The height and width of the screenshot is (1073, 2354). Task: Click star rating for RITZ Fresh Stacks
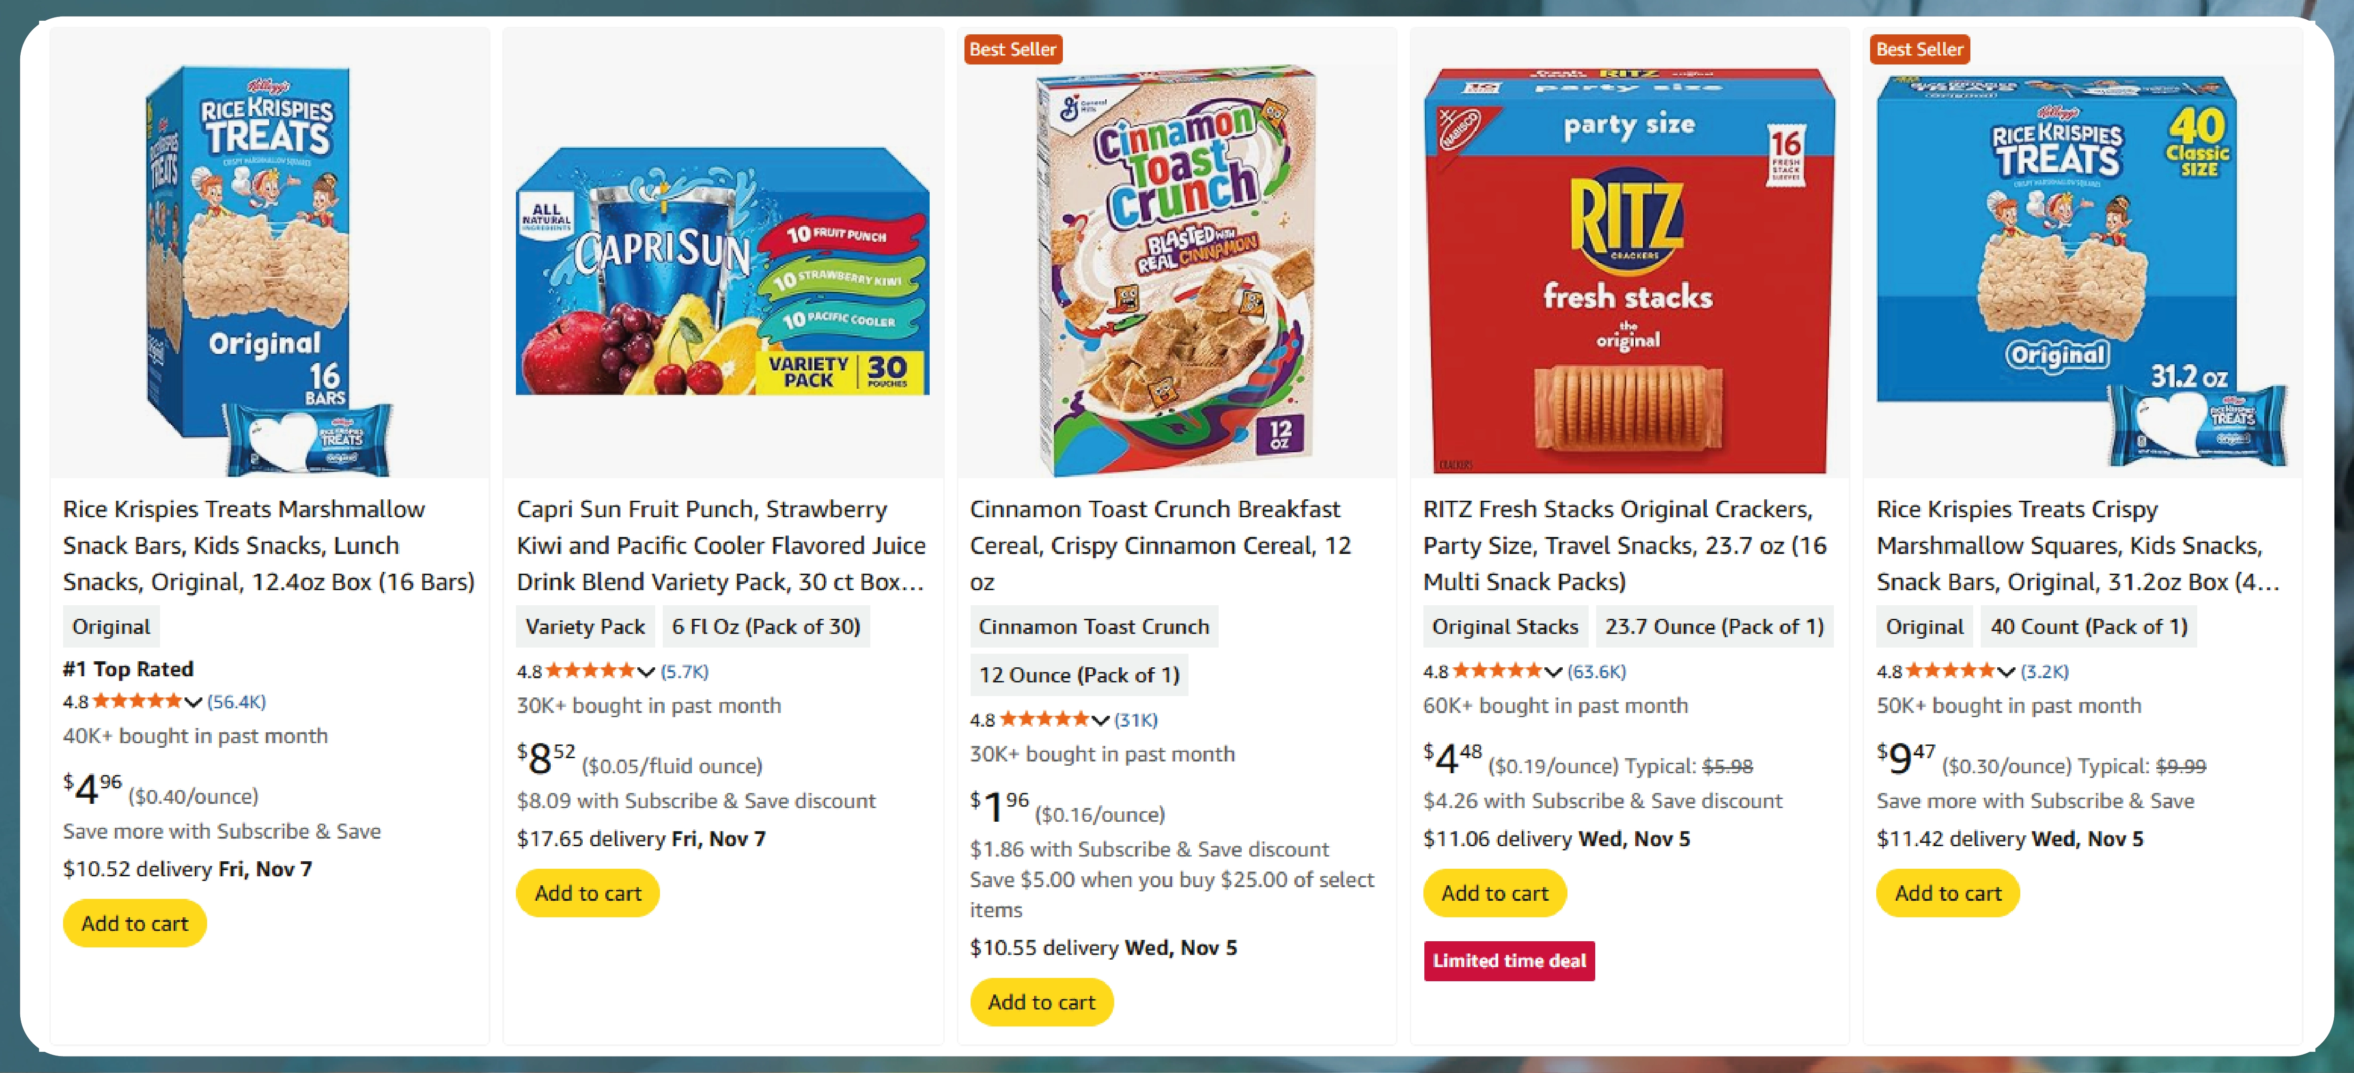(1497, 671)
